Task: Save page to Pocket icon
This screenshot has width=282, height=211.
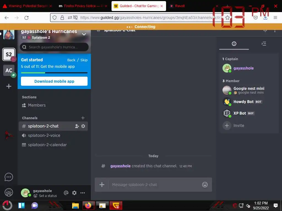Action: (x=255, y=18)
